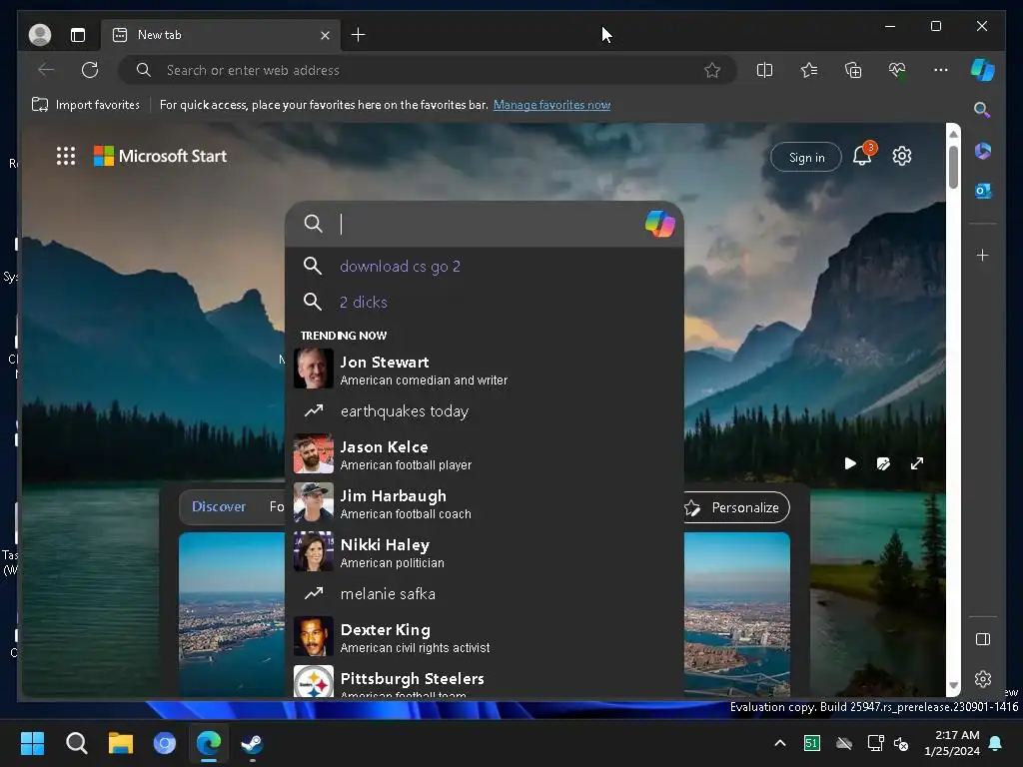The height and width of the screenshot is (767, 1023).
Task: Switch to the Discover feed tab
Action: point(219,506)
